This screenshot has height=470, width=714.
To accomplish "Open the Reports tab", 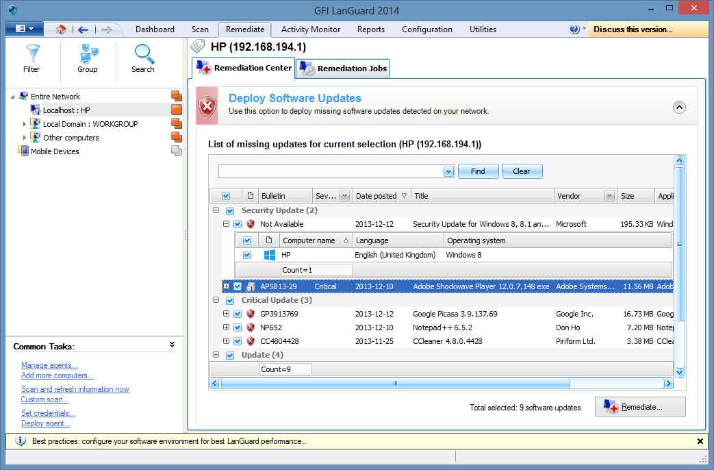I will pyautogui.click(x=370, y=29).
